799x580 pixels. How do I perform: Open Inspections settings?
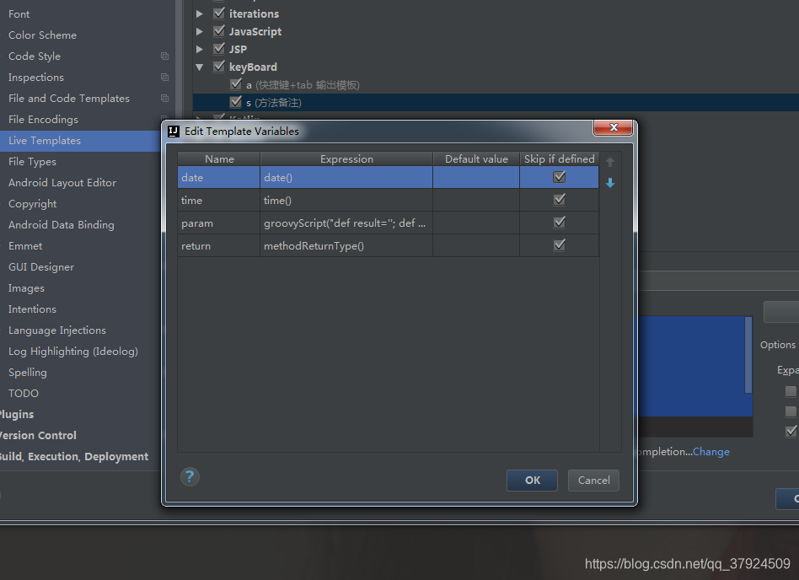pos(35,78)
